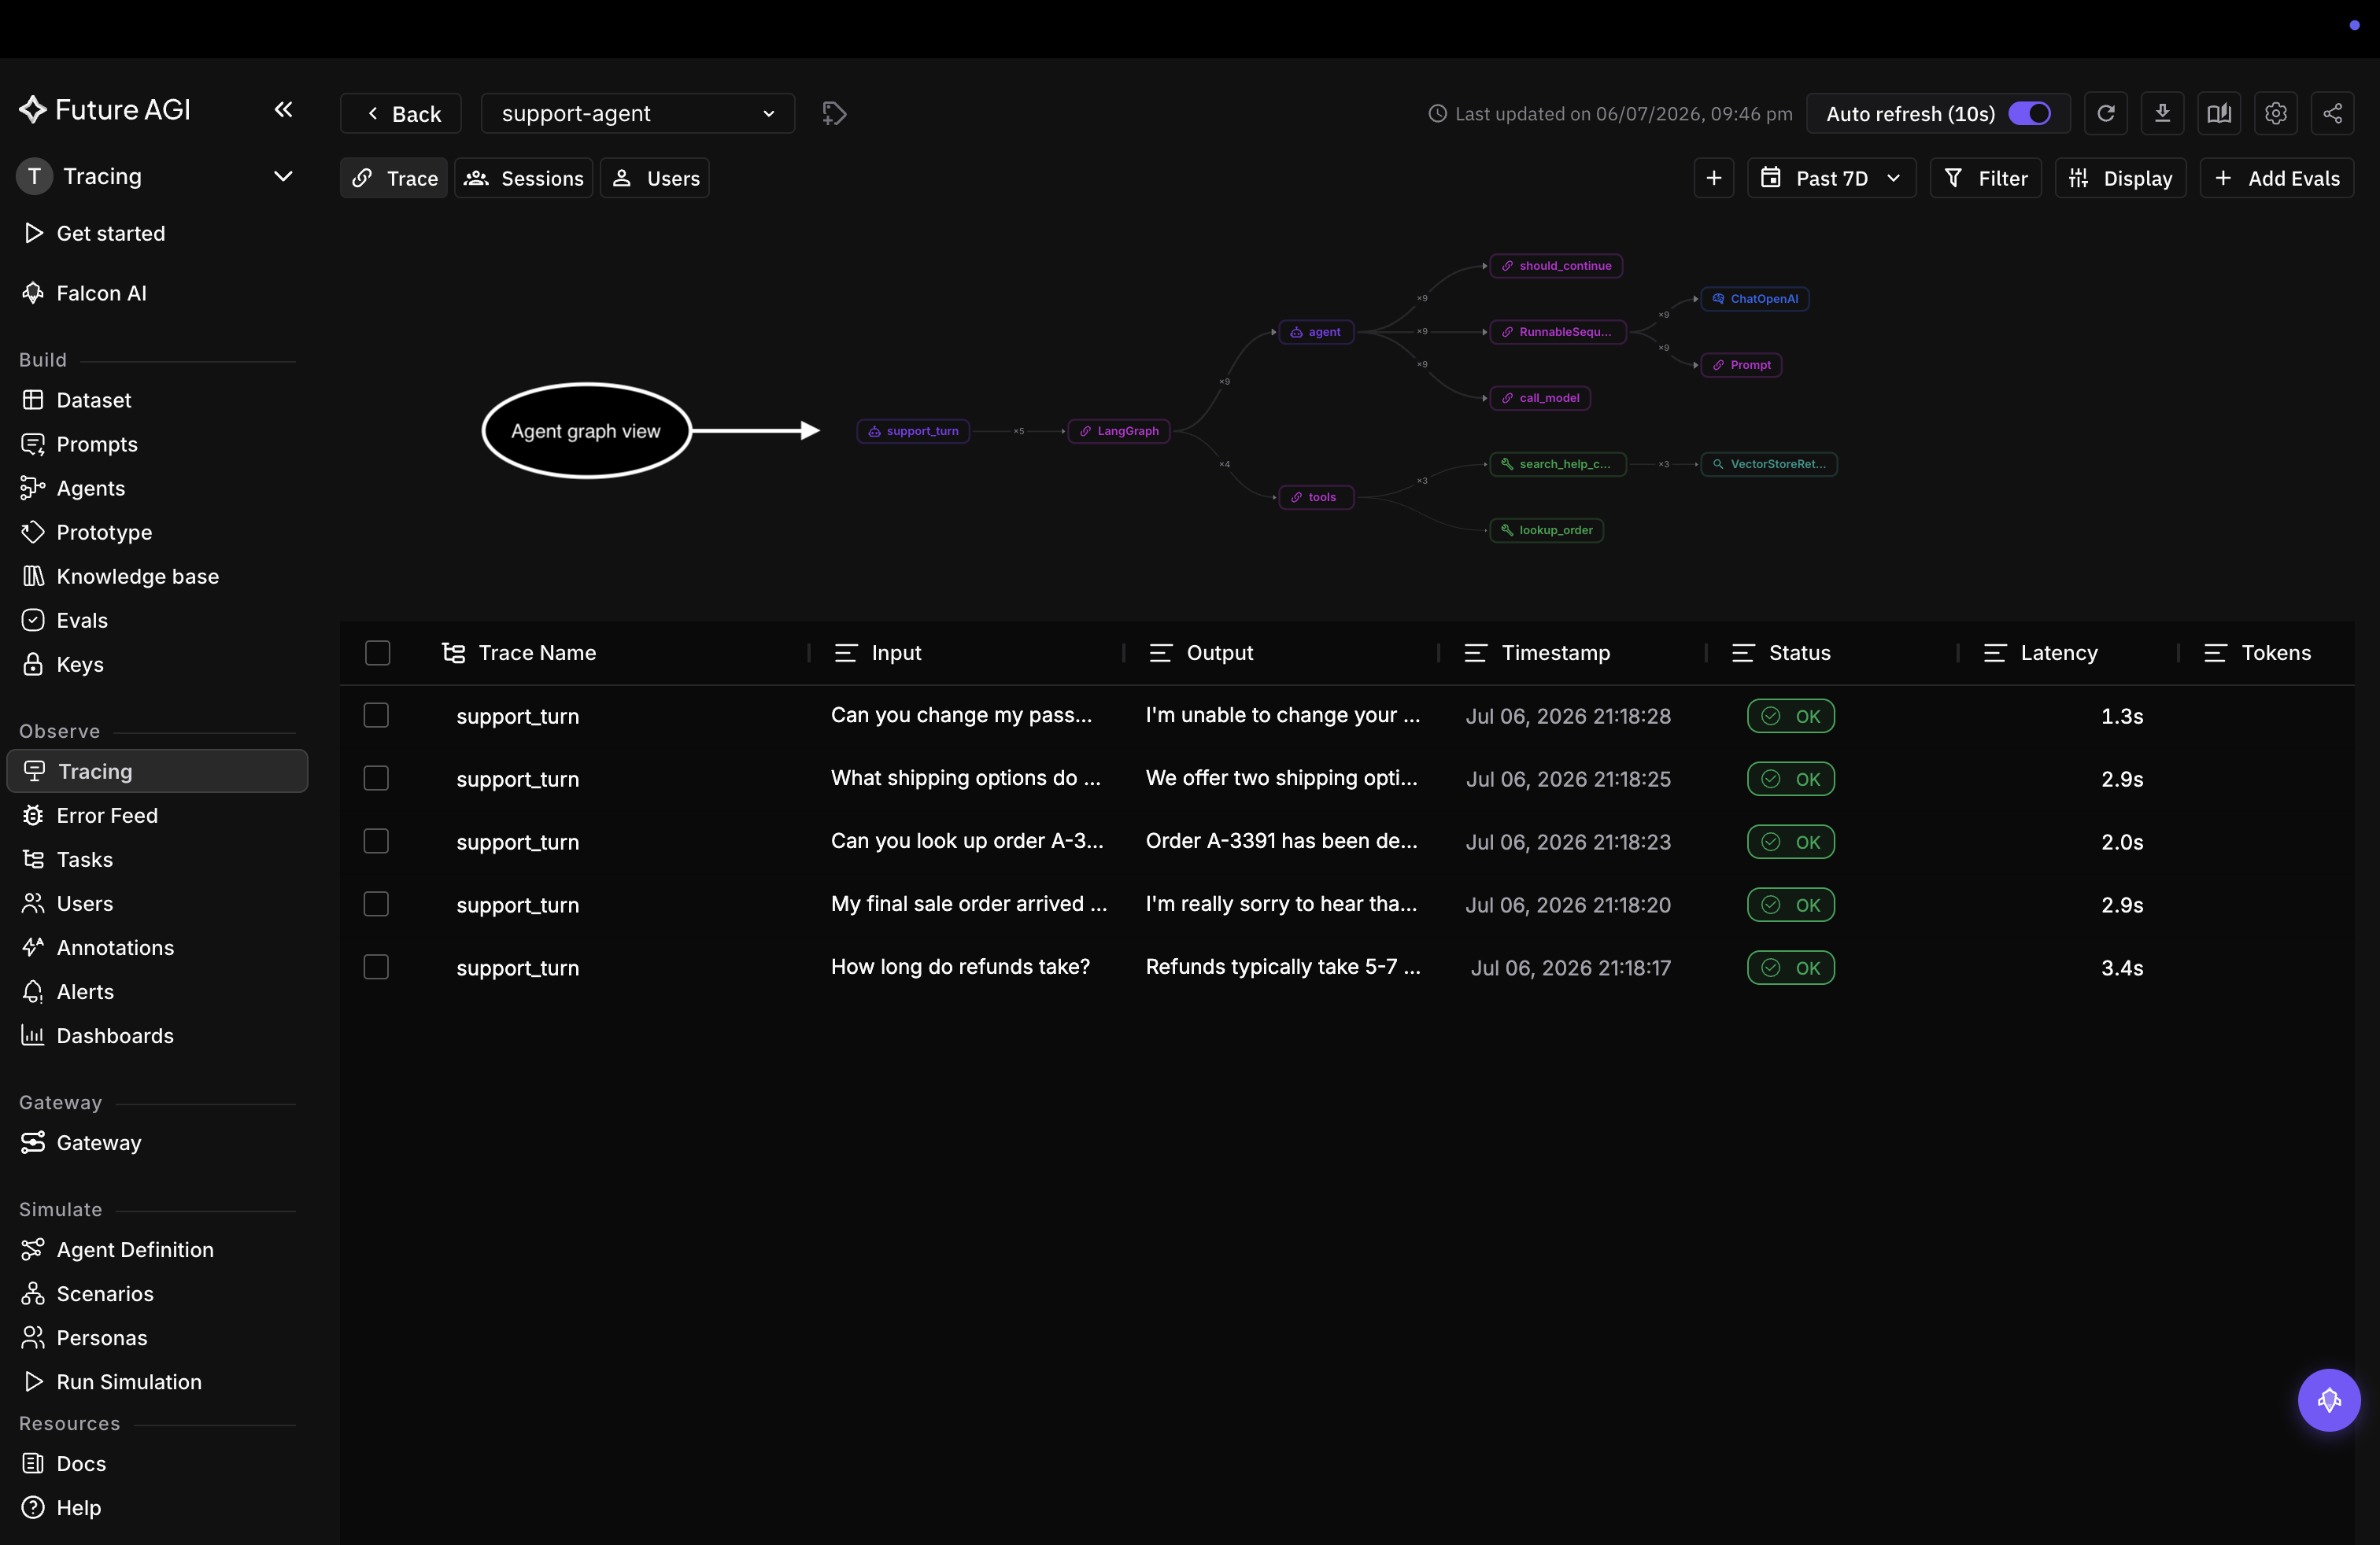
Task: Click the 3.4s latency value
Action: tap(2122, 968)
